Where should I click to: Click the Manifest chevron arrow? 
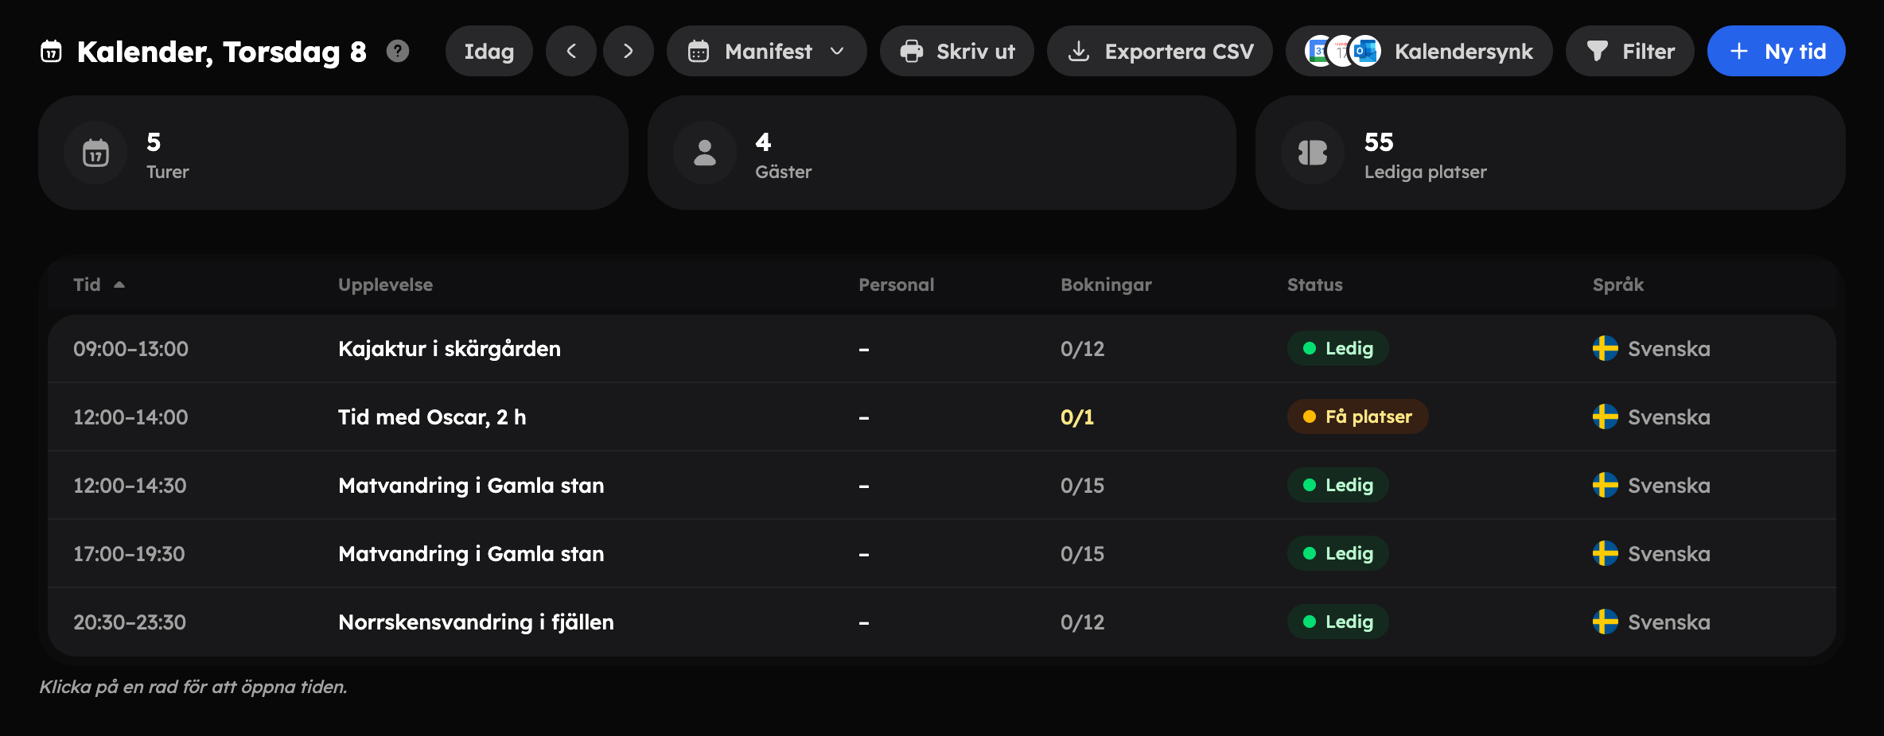(837, 51)
